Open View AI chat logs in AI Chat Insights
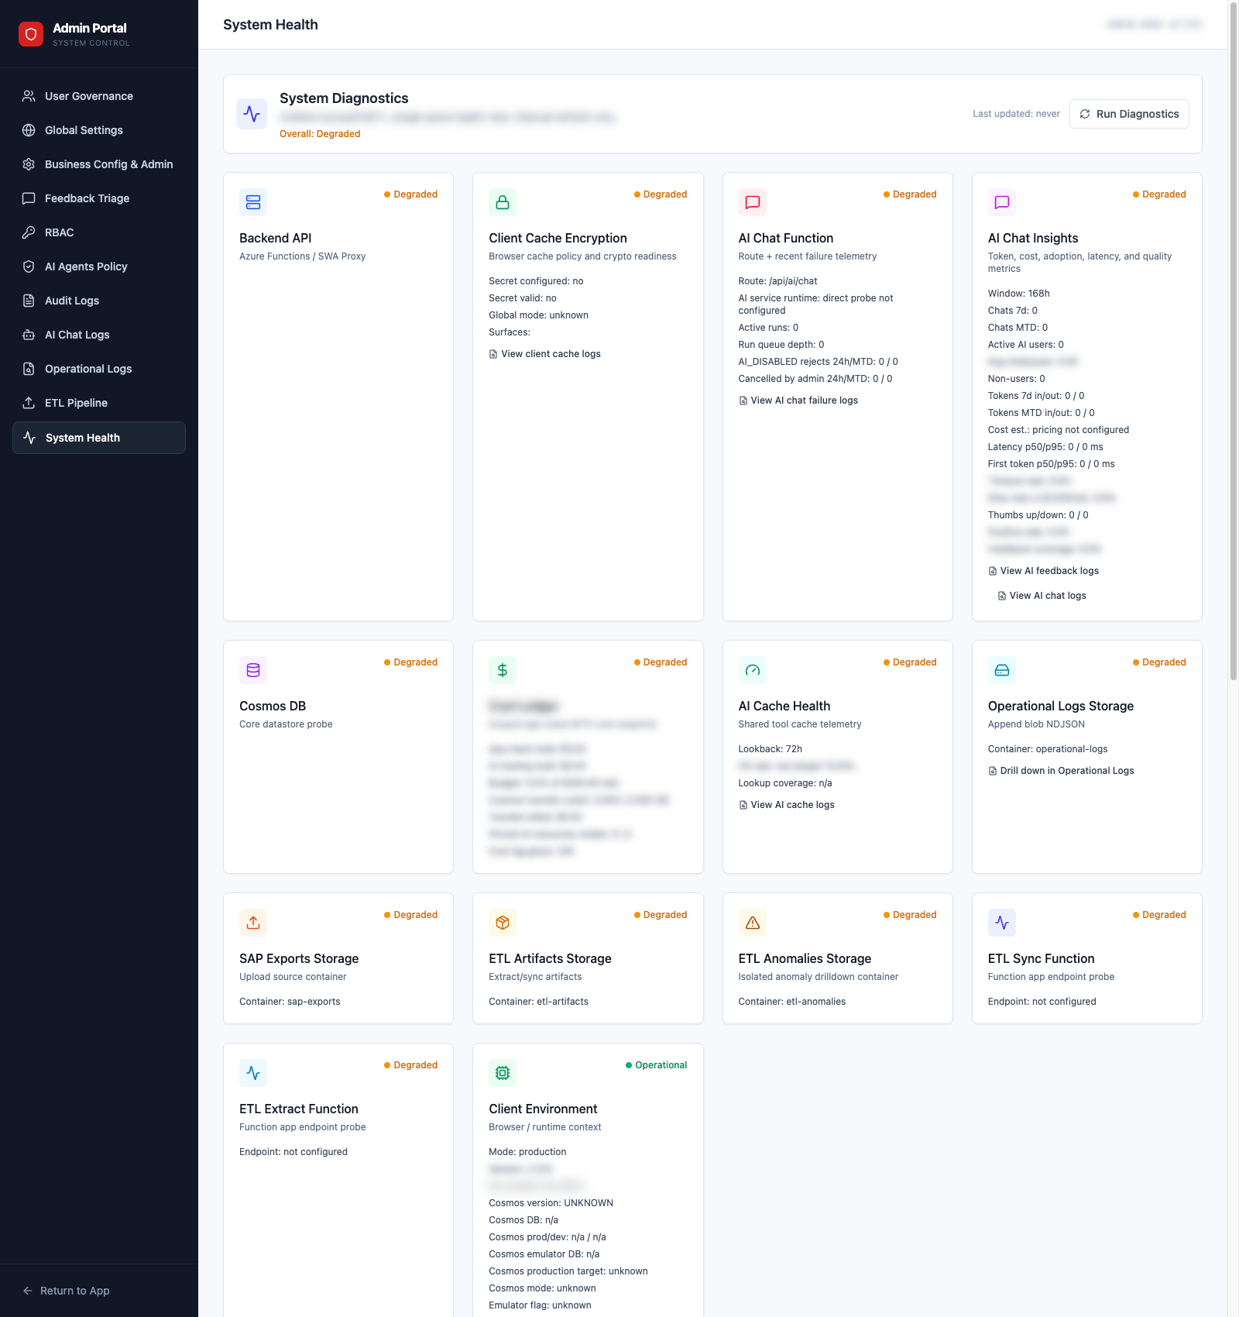The width and height of the screenshot is (1239, 1317). pyautogui.click(x=1042, y=596)
